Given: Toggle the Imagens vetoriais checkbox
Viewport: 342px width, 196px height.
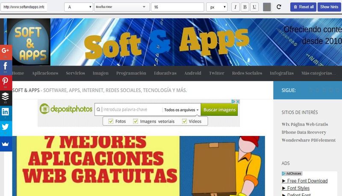Looking at the screenshot, I should [x=136, y=121].
